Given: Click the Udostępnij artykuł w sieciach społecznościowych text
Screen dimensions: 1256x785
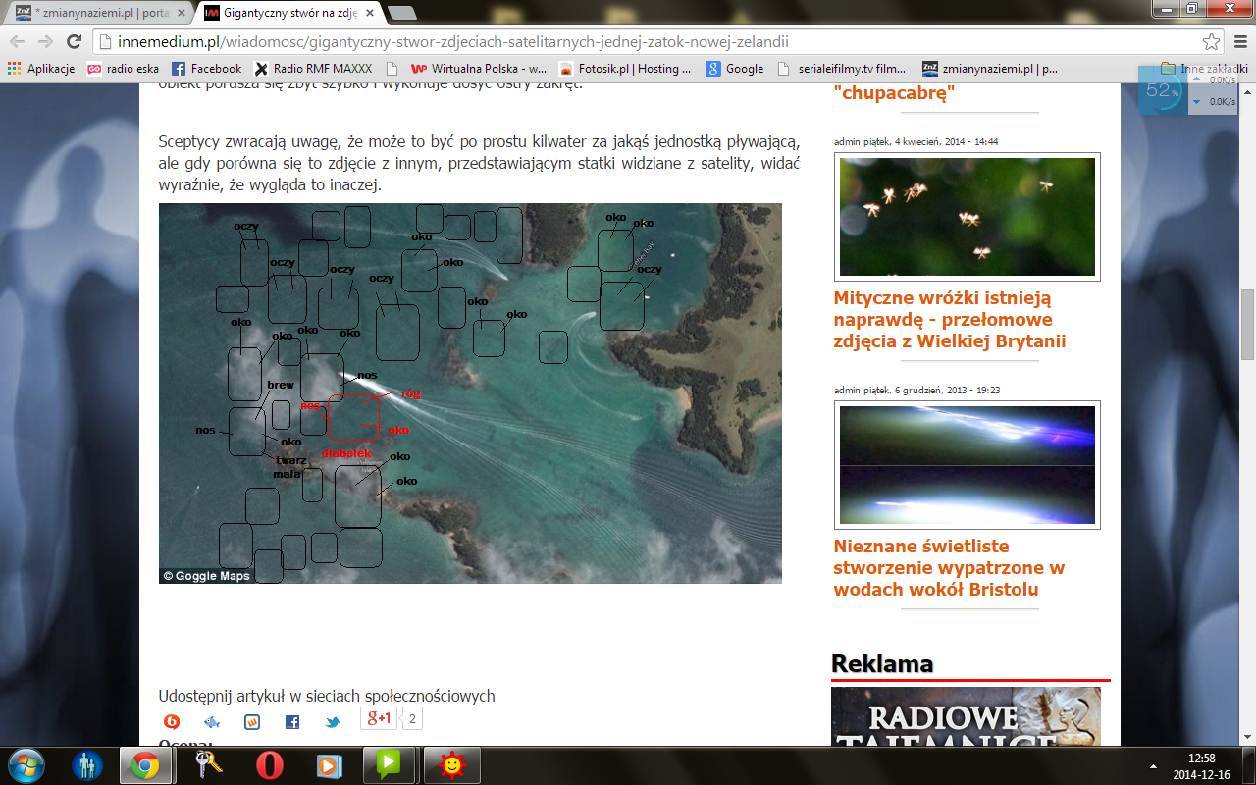Looking at the screenshot, I should [x=327, y=696].
